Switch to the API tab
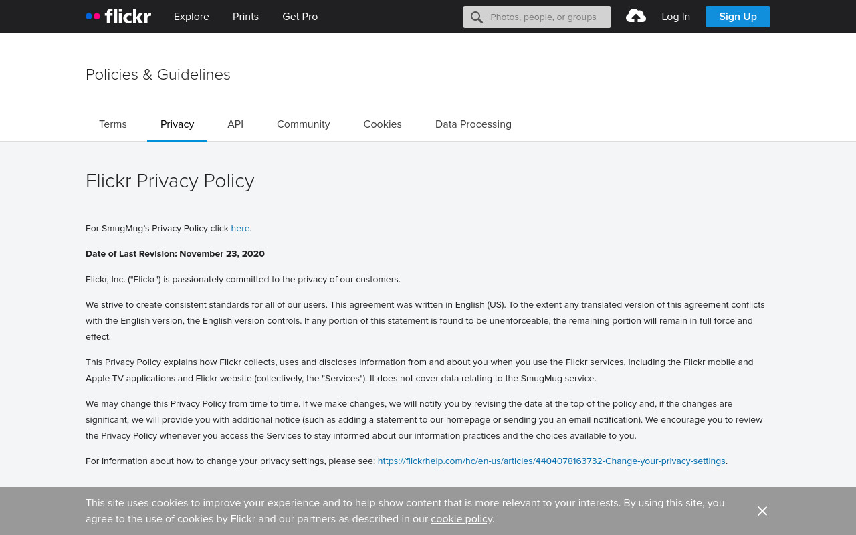 [235, 124]
